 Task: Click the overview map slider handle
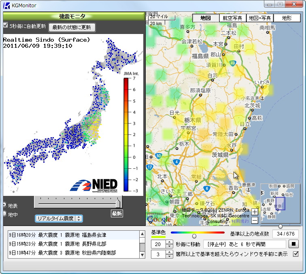pyautogui.click(x=280, y=226)
